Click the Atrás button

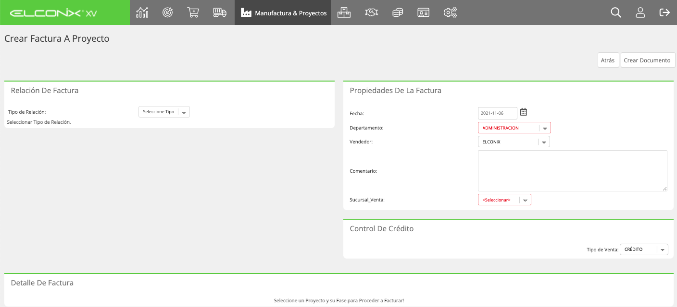(x=608, y=60)
